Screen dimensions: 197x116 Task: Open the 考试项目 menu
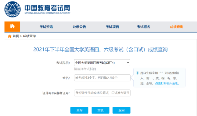click(x=112, y=27)
